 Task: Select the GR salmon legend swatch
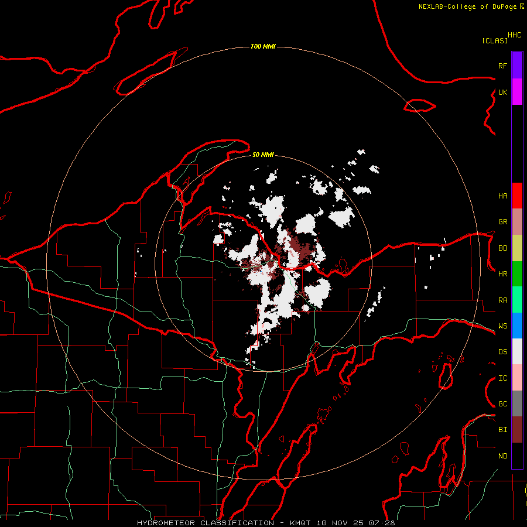tap(517, 222)
